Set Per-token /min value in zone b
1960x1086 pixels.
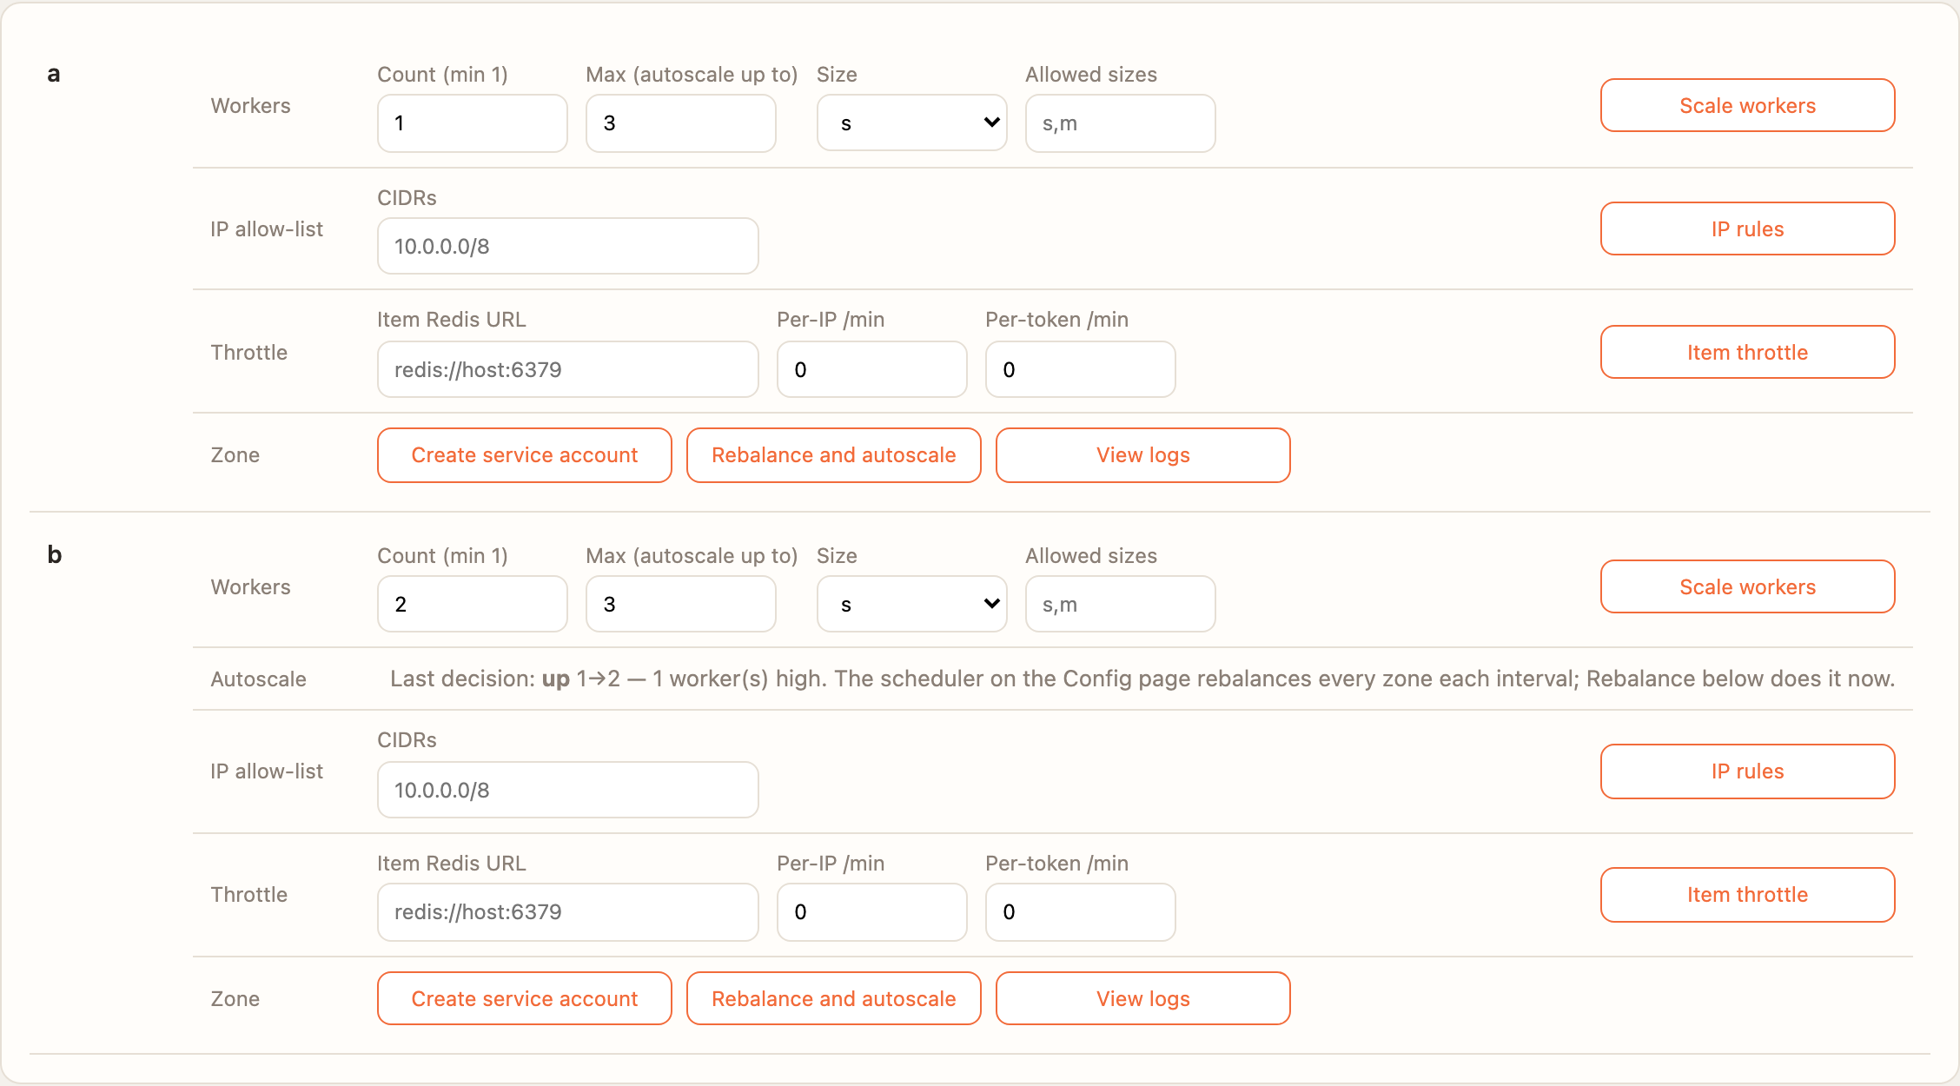click(1081, 911)
